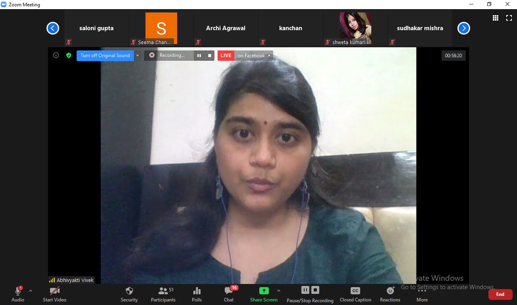Stop recording in top recording bar
517x305 pixels.
(x=210, y=56)
